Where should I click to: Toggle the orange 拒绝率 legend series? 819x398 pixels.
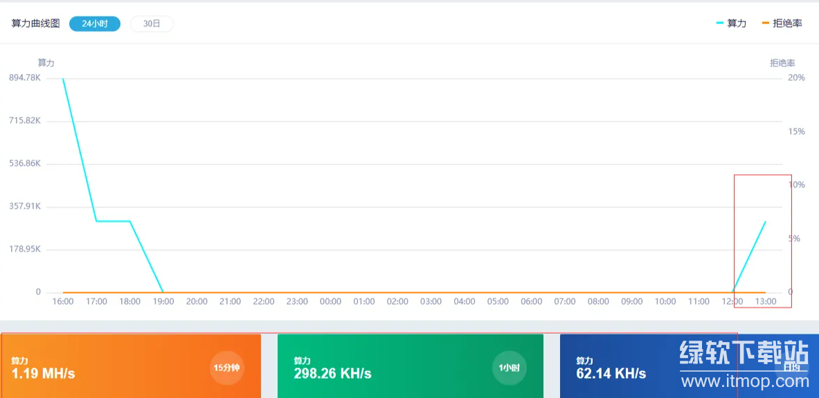782,23
